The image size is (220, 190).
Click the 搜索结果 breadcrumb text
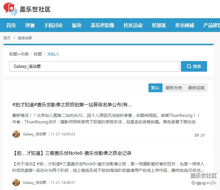click(25, 38)
